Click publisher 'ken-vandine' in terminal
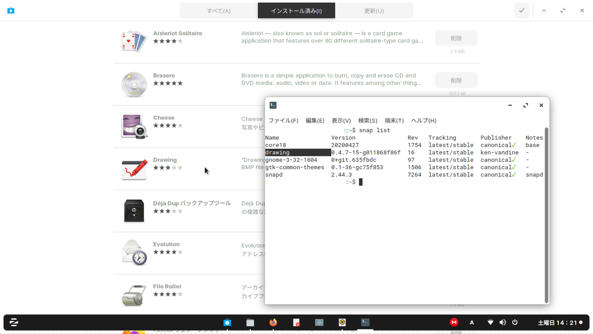The image size is (593, 334). coord(499,153)
